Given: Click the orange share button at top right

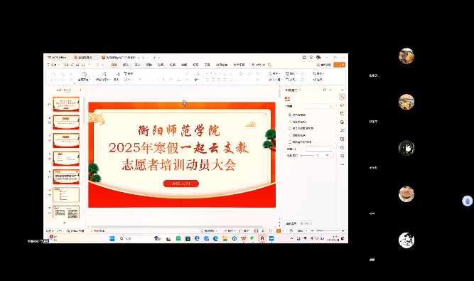Looking at the screenshot, I should coord(339,65).
